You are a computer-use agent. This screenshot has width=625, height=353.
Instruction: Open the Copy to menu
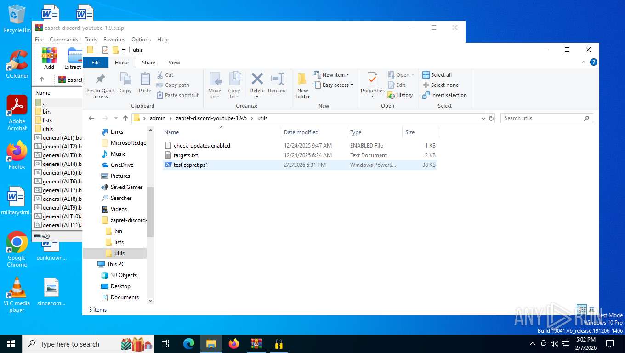coord(234,85)
